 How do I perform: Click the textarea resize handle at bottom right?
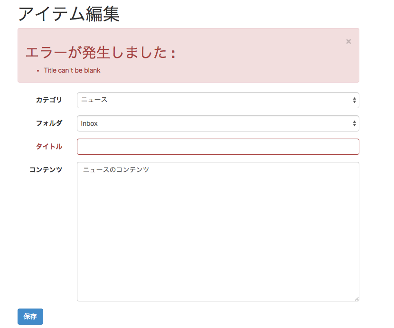(356, 298)
